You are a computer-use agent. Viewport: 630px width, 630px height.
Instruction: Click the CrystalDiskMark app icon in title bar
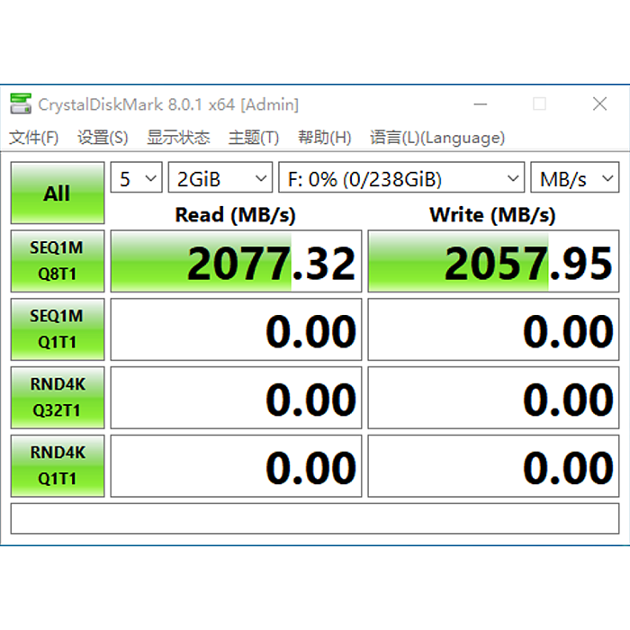[x=21, y=103]
